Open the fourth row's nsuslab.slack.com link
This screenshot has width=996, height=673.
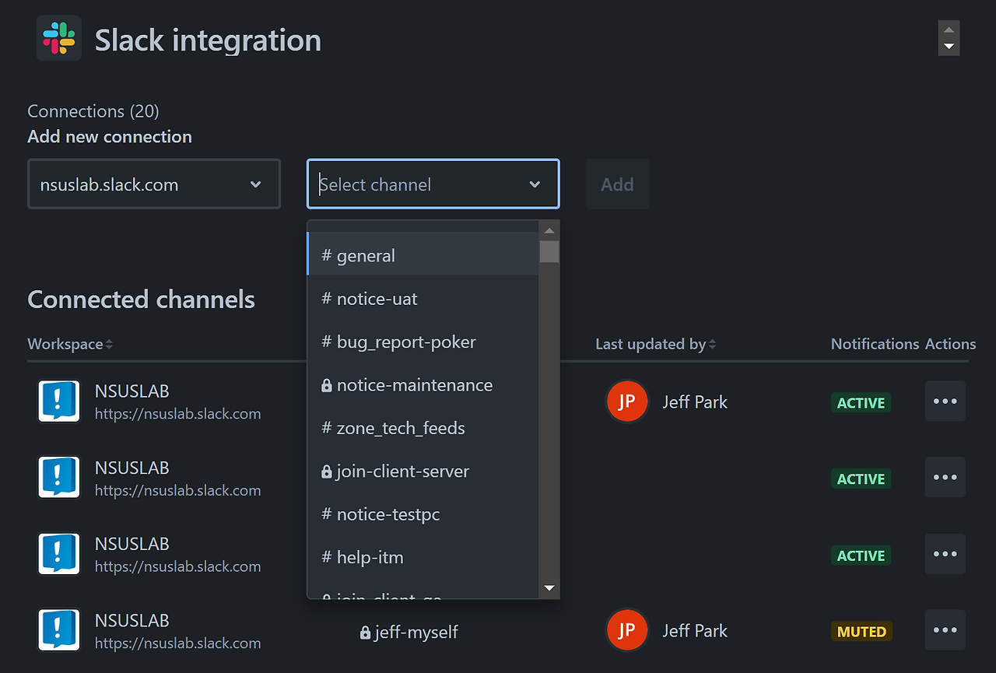[x=177, y=643]
